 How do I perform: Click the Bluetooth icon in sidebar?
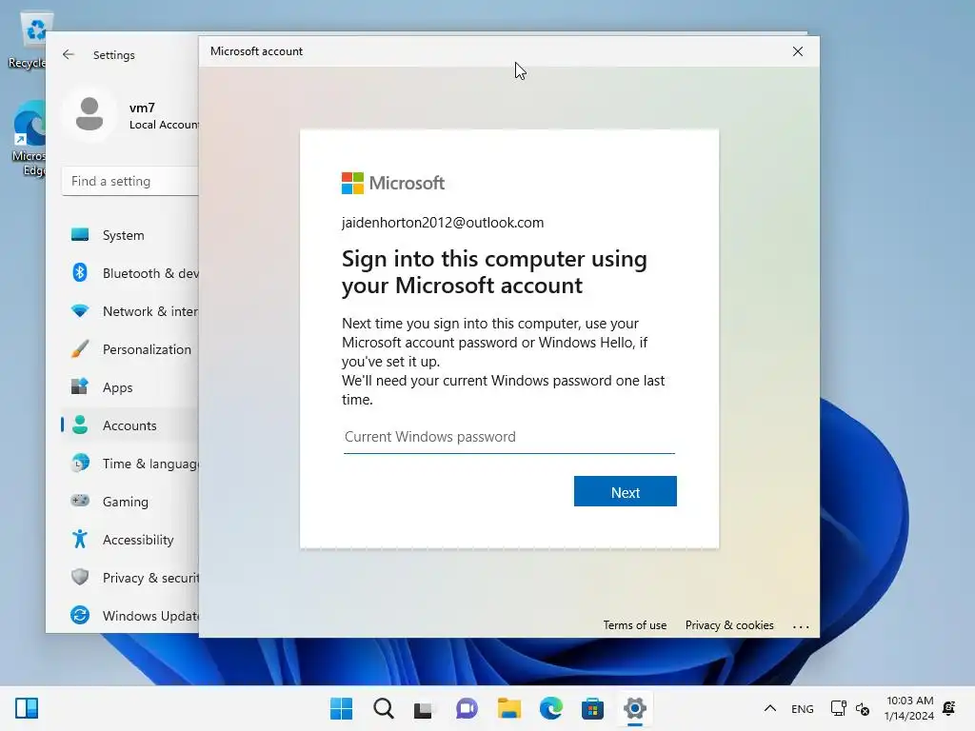pos(80,272)
